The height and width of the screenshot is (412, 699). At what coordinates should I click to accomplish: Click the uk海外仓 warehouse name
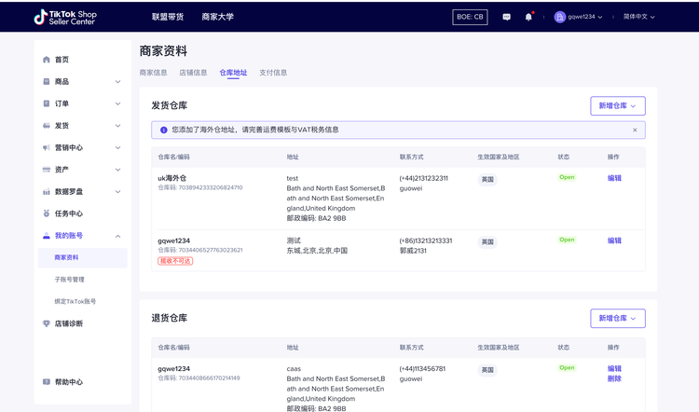tap(172, 178)
